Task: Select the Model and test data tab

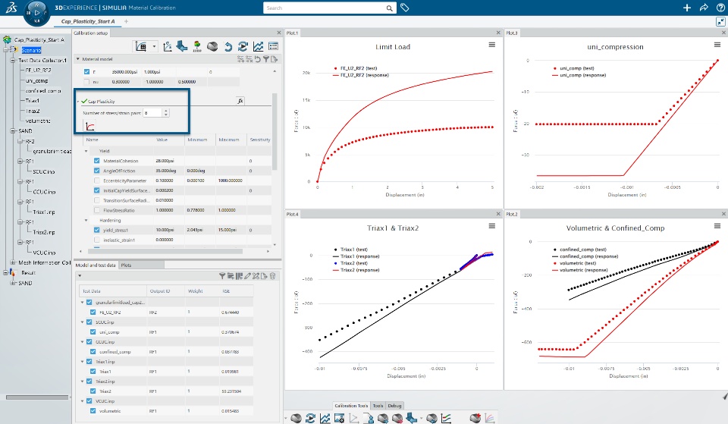Action: pyautogui.click(x=96, y=265)
